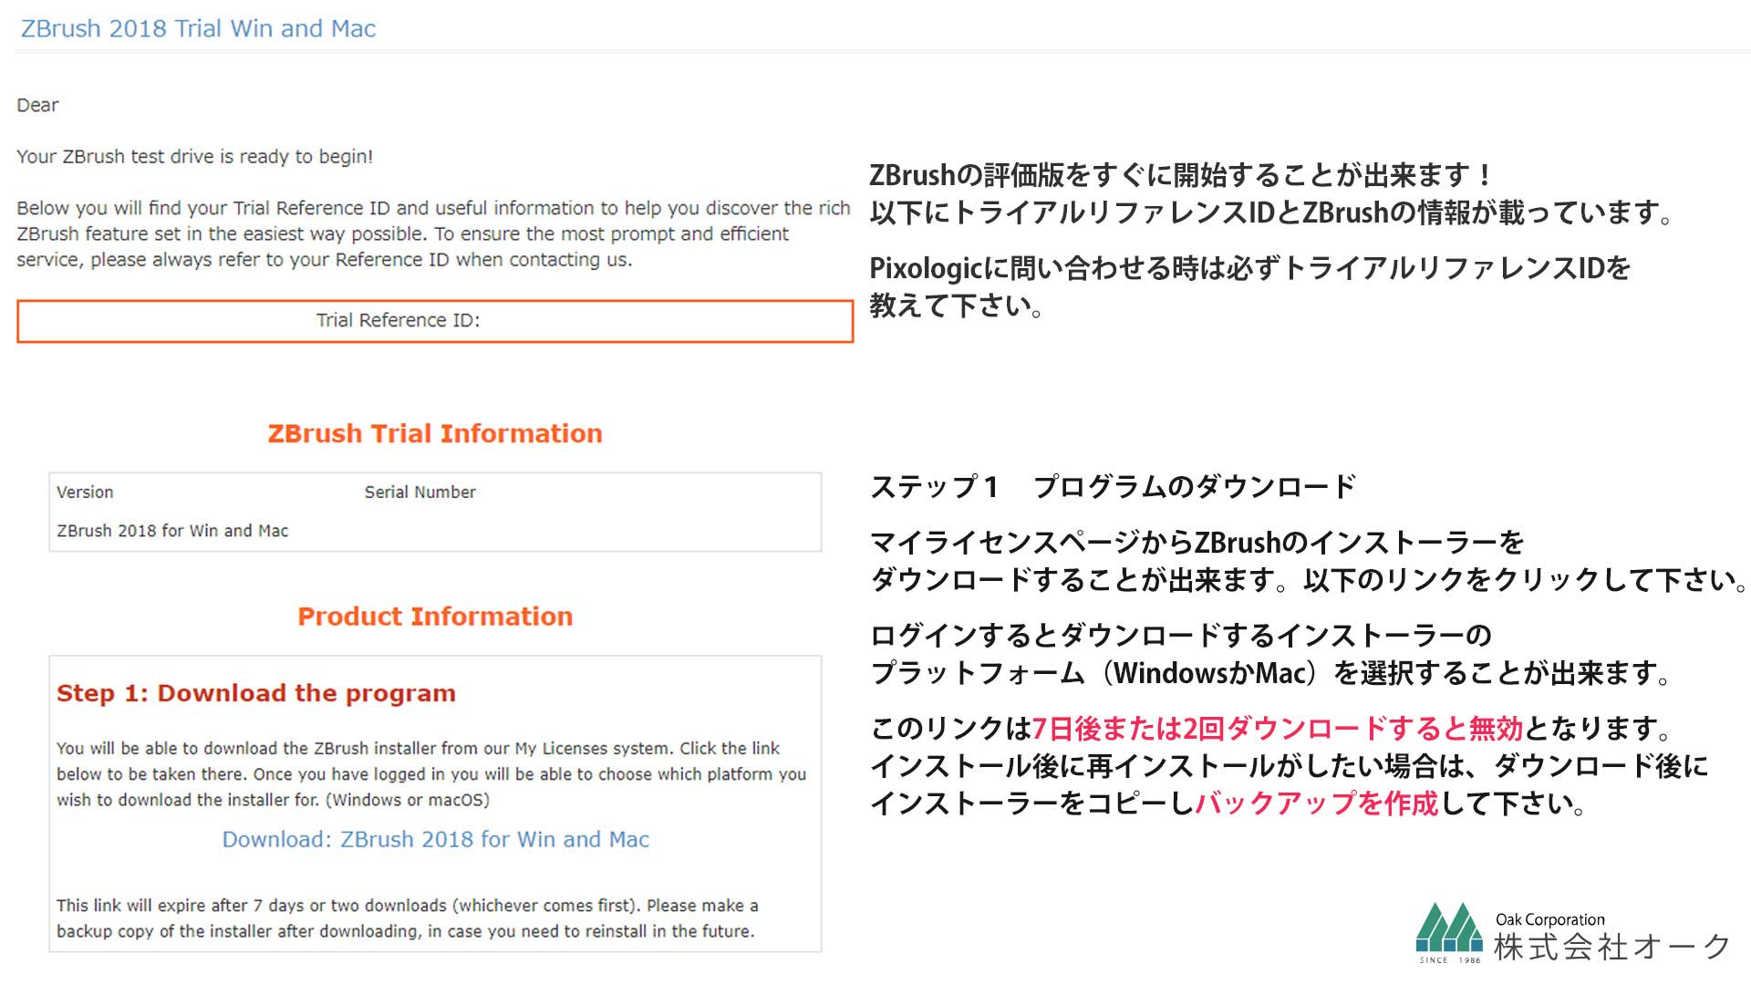Viewport: 1751px width, 985px height.
Task: Click the 'マイライセンスページから' sentence
Action: (x=1309, y=561)
